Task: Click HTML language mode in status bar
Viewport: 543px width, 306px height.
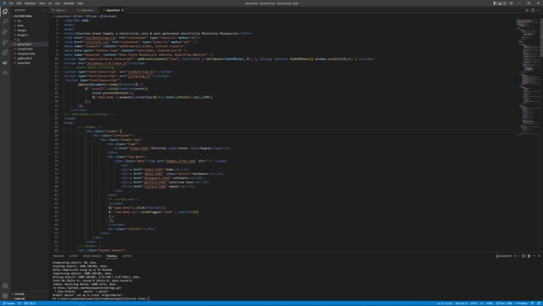Action: click(x=489, y=303)
